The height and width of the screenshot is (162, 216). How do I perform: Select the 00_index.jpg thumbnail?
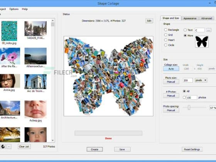pyautogui.click(x=9, y=31)
